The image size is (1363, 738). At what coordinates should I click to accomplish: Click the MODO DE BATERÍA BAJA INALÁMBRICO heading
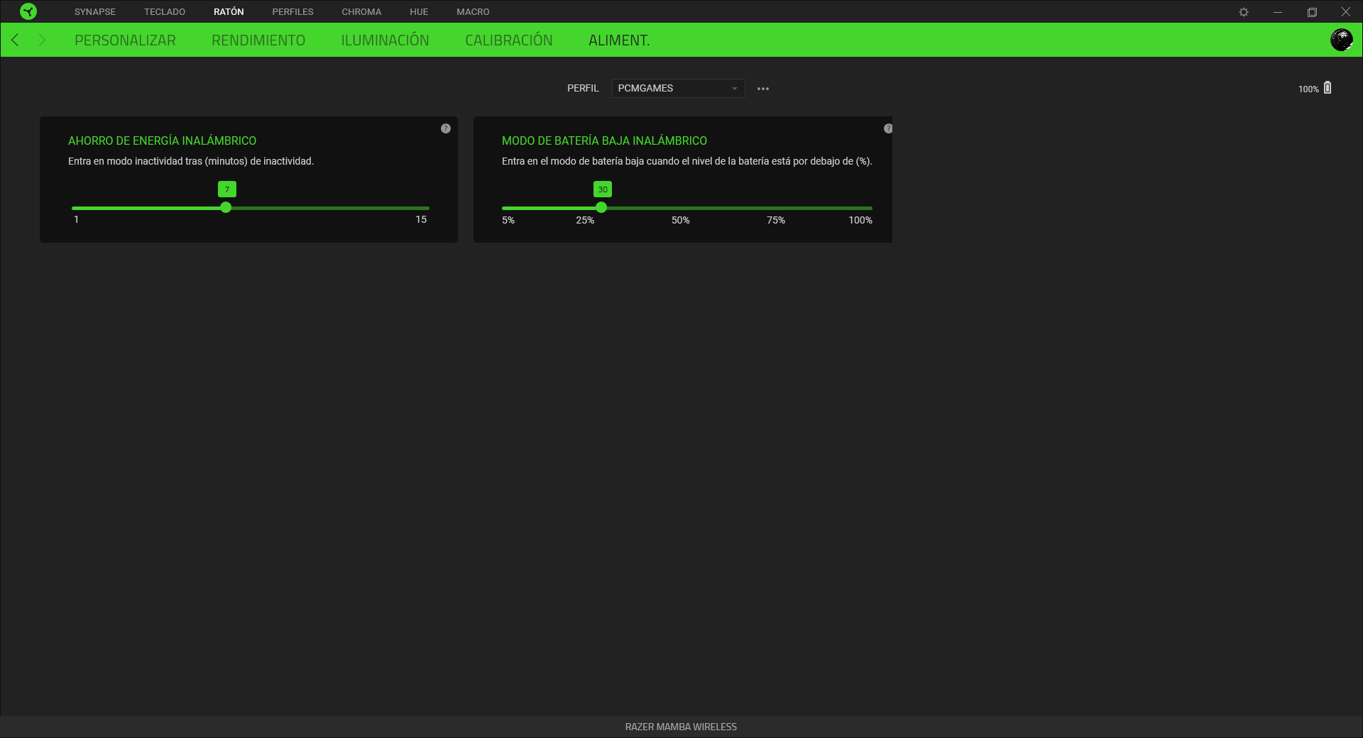coord(604,141)
